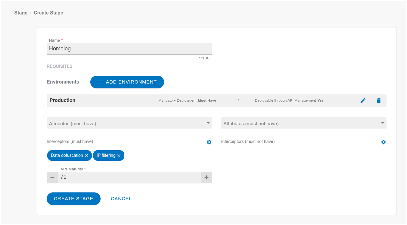Decrease API Maturity with minus button

[52, 177]
